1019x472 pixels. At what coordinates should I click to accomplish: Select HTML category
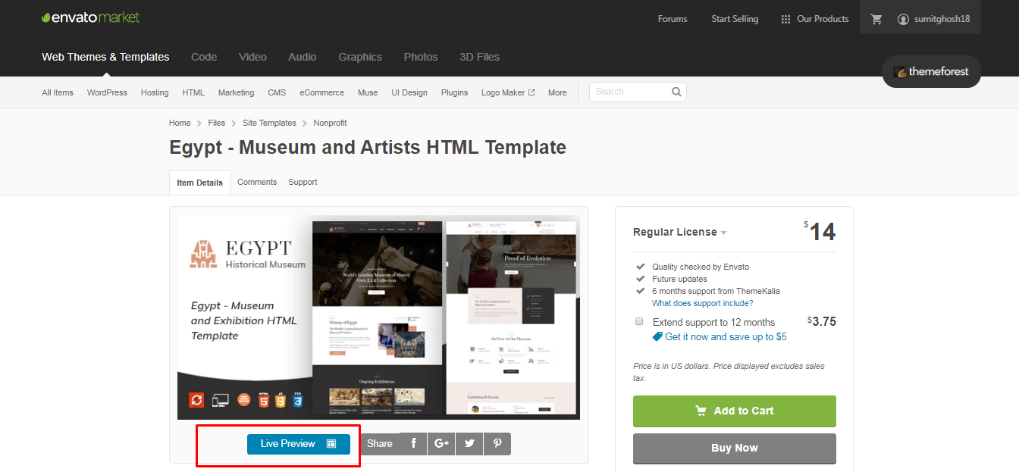pos(193,92)
